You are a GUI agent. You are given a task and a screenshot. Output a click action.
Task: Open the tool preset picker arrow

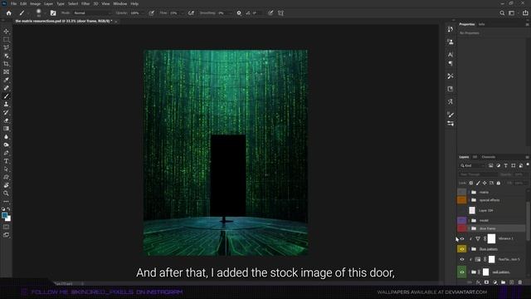pyautogui.click(x=28, y=13)
